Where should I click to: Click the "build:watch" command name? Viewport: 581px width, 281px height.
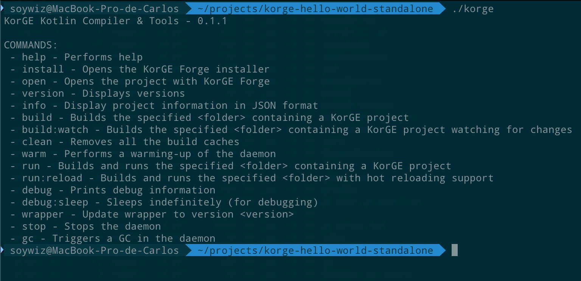point(55,130)
